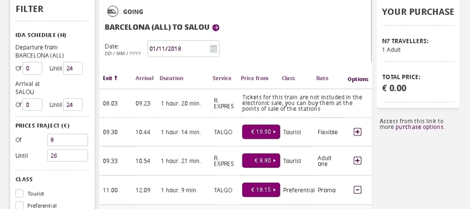The image size is (470, 209).
Task: Collapse options for the 11.00 TALGO train
Action: [x=357, y=190]
